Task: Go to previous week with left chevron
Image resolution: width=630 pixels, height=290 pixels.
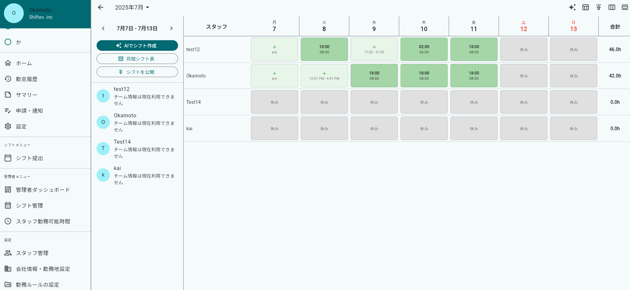Action: (103, 28)
